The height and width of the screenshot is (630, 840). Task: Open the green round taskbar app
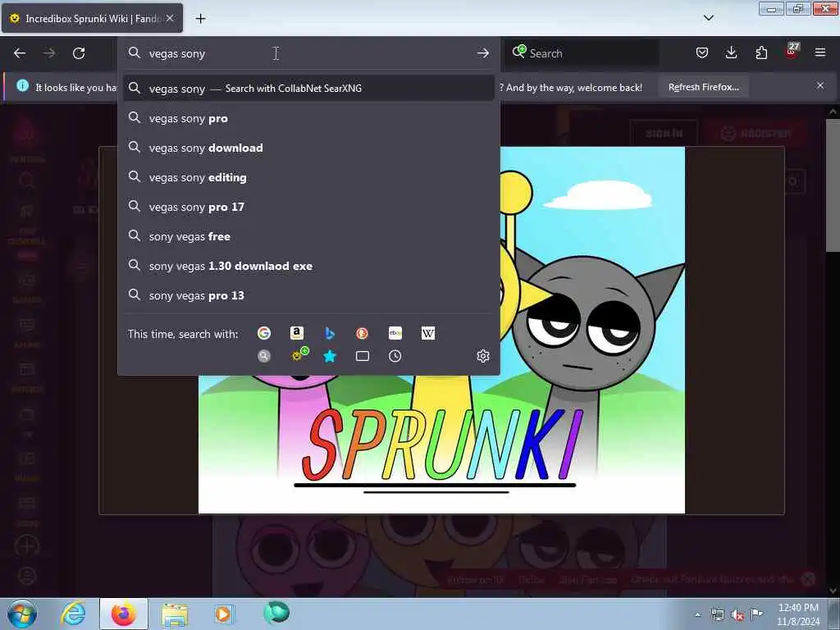276,613
